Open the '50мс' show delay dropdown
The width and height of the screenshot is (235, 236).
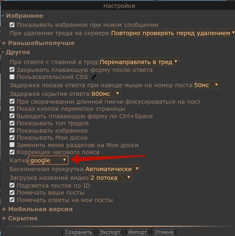206,85
